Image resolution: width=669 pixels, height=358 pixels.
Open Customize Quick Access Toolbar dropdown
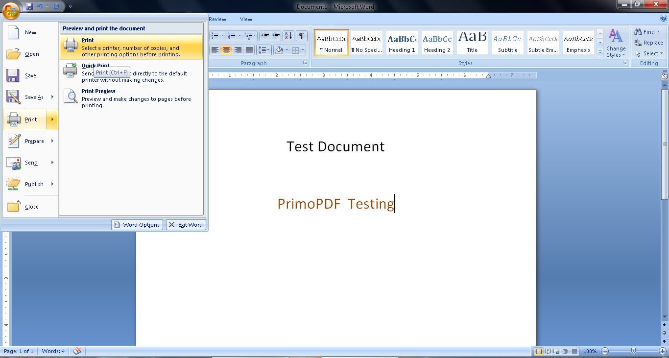coord(70,6)
